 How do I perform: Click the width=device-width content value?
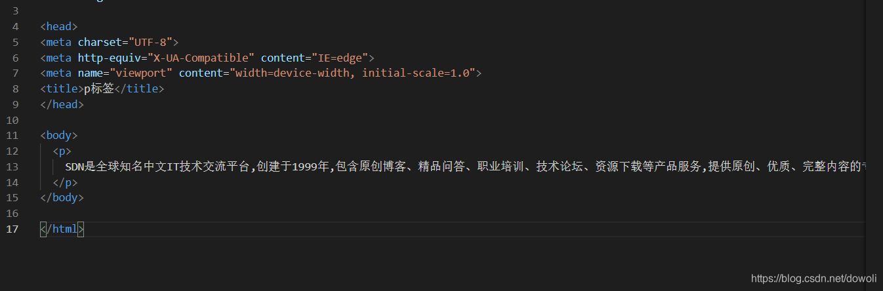(354, 73)
